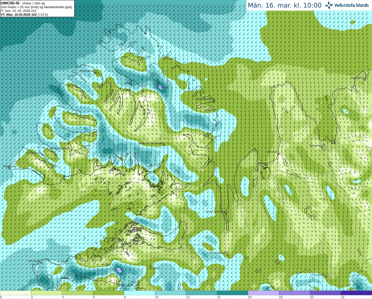Click the 8–10 m/s light cyan legend swatch
The image size is (372, 299).
point(139,293)
